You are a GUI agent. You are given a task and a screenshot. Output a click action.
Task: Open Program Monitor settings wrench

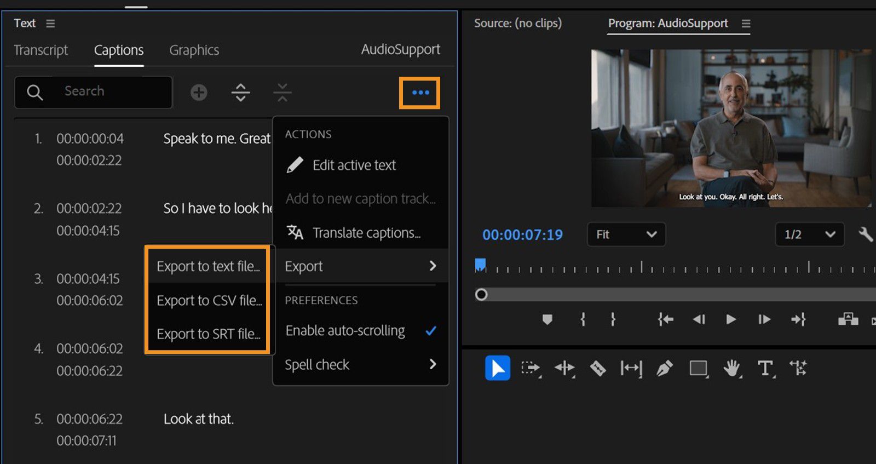point(865,234)
